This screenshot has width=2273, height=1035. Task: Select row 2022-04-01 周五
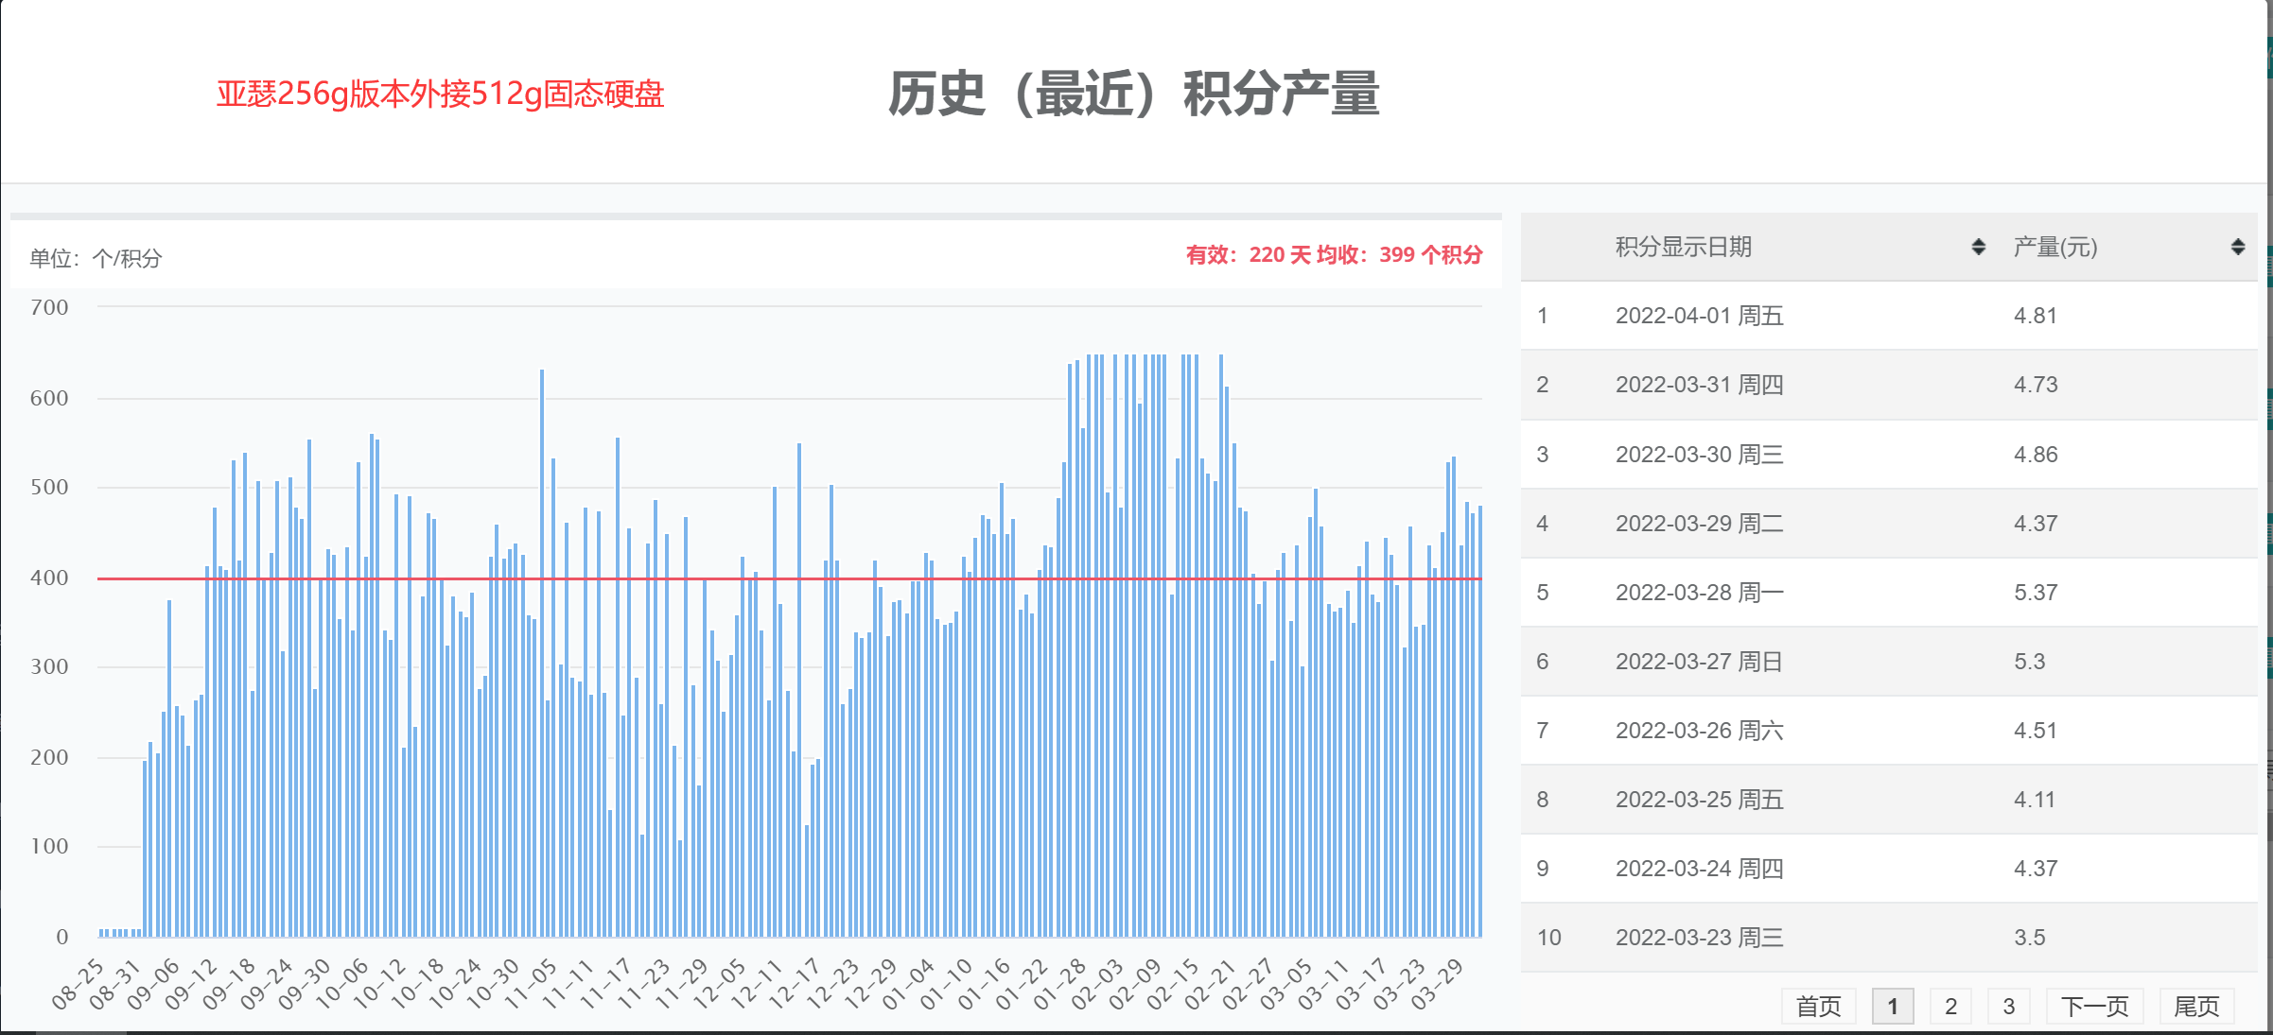pyautogui.click(x=1889, y=316)
